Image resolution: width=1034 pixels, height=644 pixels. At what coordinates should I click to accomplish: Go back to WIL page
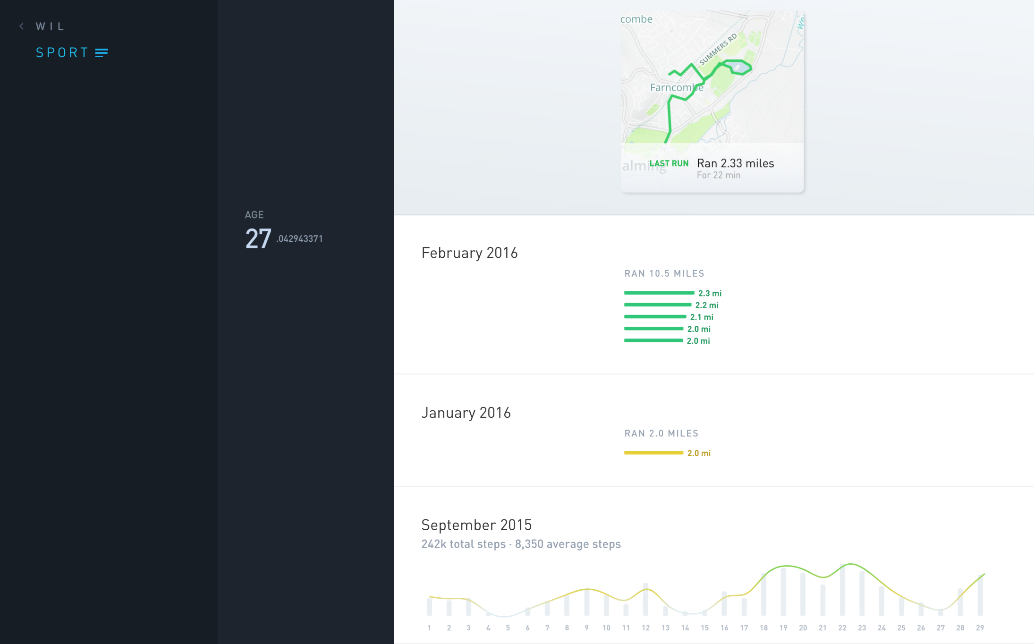tap(50, 26)
